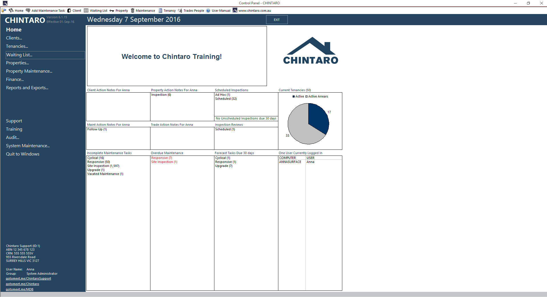Image resolution: width=547 pixels, height=297 pixels.
Task: Select Inspection (6) property action note
Action: click(x=161, y=95)
